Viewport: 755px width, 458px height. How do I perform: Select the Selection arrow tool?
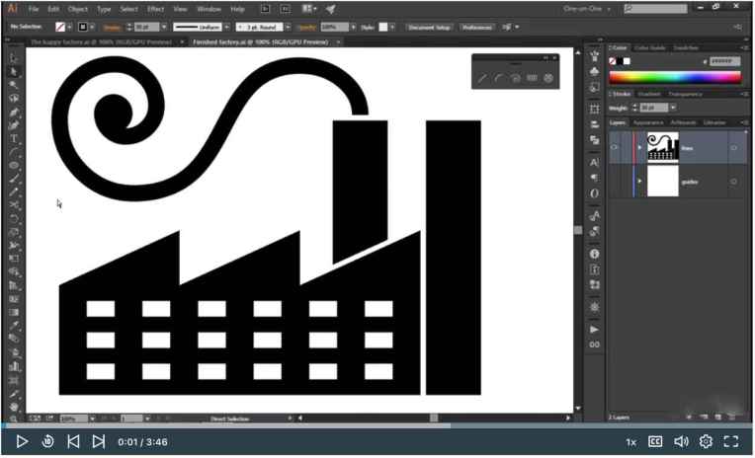pos(14,59)
